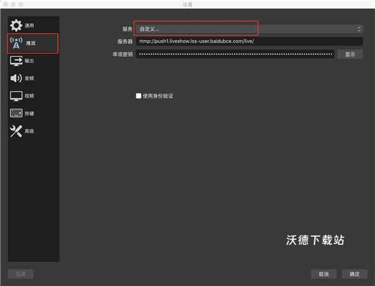Viewport: 375px width, 286px height.
Task: Show the stream key with 显示 button
Action: 350,54
